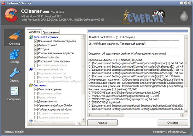Viewport: 193px width, 136px height.
Task: Switch to the Приложения tab
Action: coord(51,32)
